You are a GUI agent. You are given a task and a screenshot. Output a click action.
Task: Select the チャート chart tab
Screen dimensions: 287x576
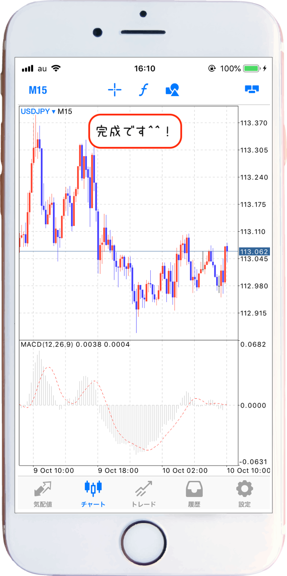pyautogui.click(x=93, y=494)
